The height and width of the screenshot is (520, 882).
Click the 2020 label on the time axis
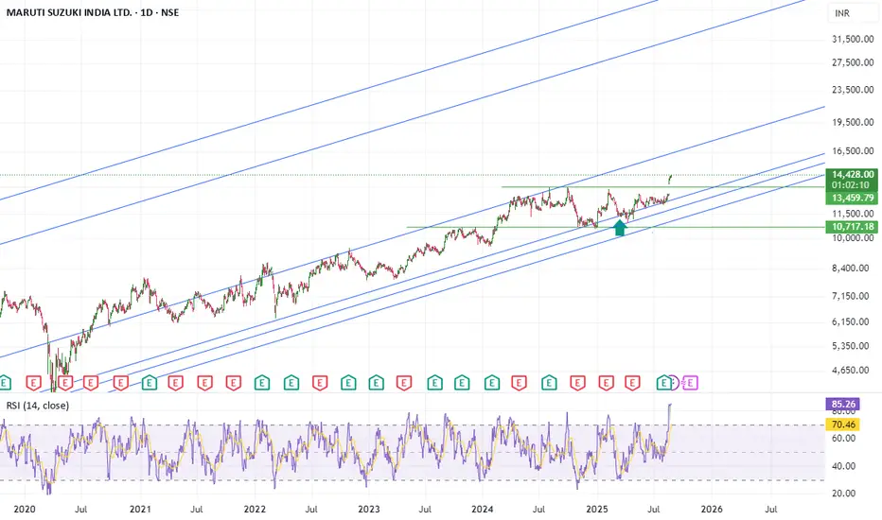click(x=25, y=510)
